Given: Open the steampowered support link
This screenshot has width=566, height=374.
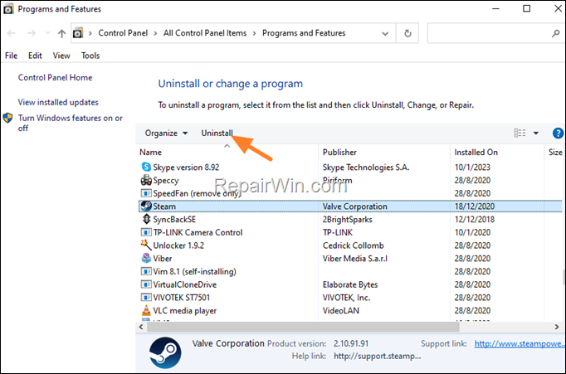Looking at the screenshot, I should 519,343.
